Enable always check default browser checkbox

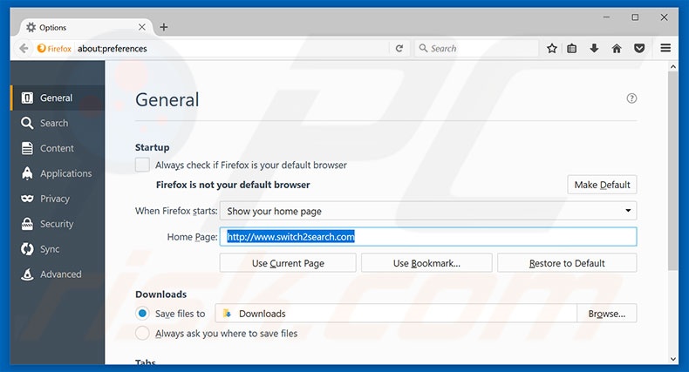point(142,165)
